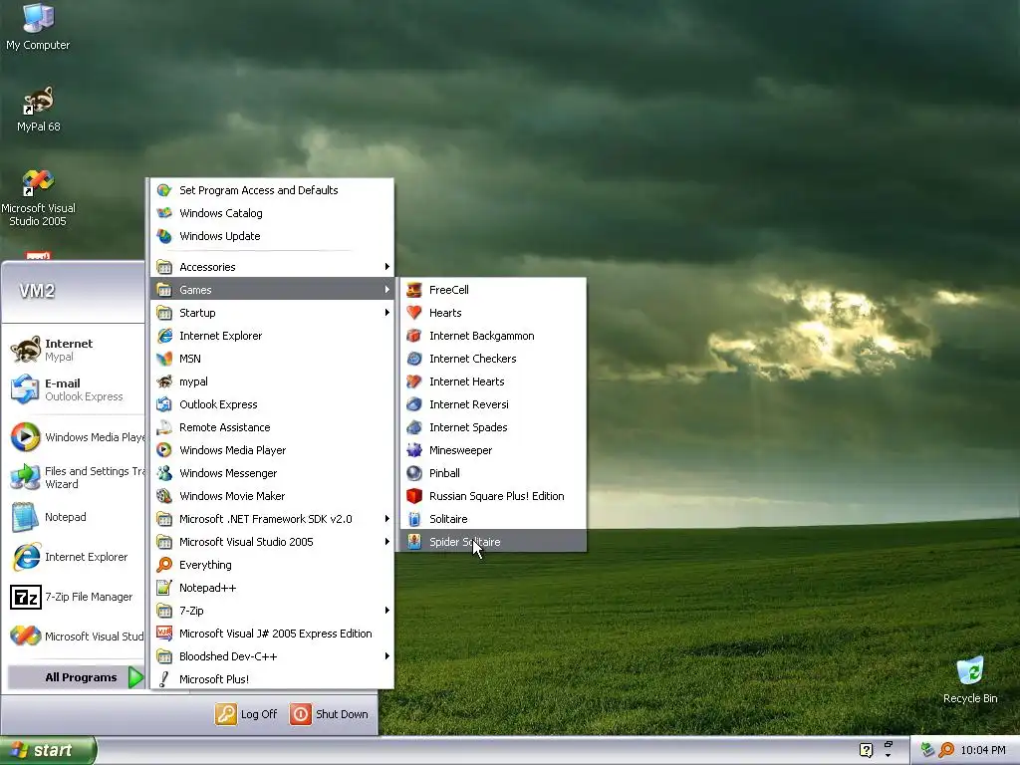Expand the Startup submenu arrow
This screenshot has width=1020, height=765.
pos(387,313)
